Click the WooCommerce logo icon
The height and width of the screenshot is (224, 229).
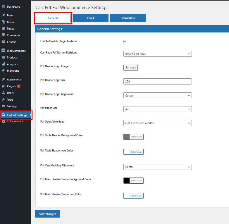[x=3, y=51]
